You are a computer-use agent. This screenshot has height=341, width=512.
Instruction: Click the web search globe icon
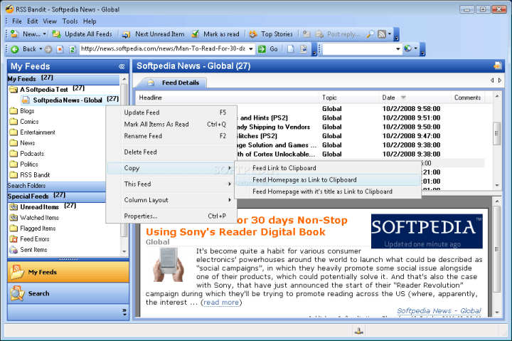point(407,48)
